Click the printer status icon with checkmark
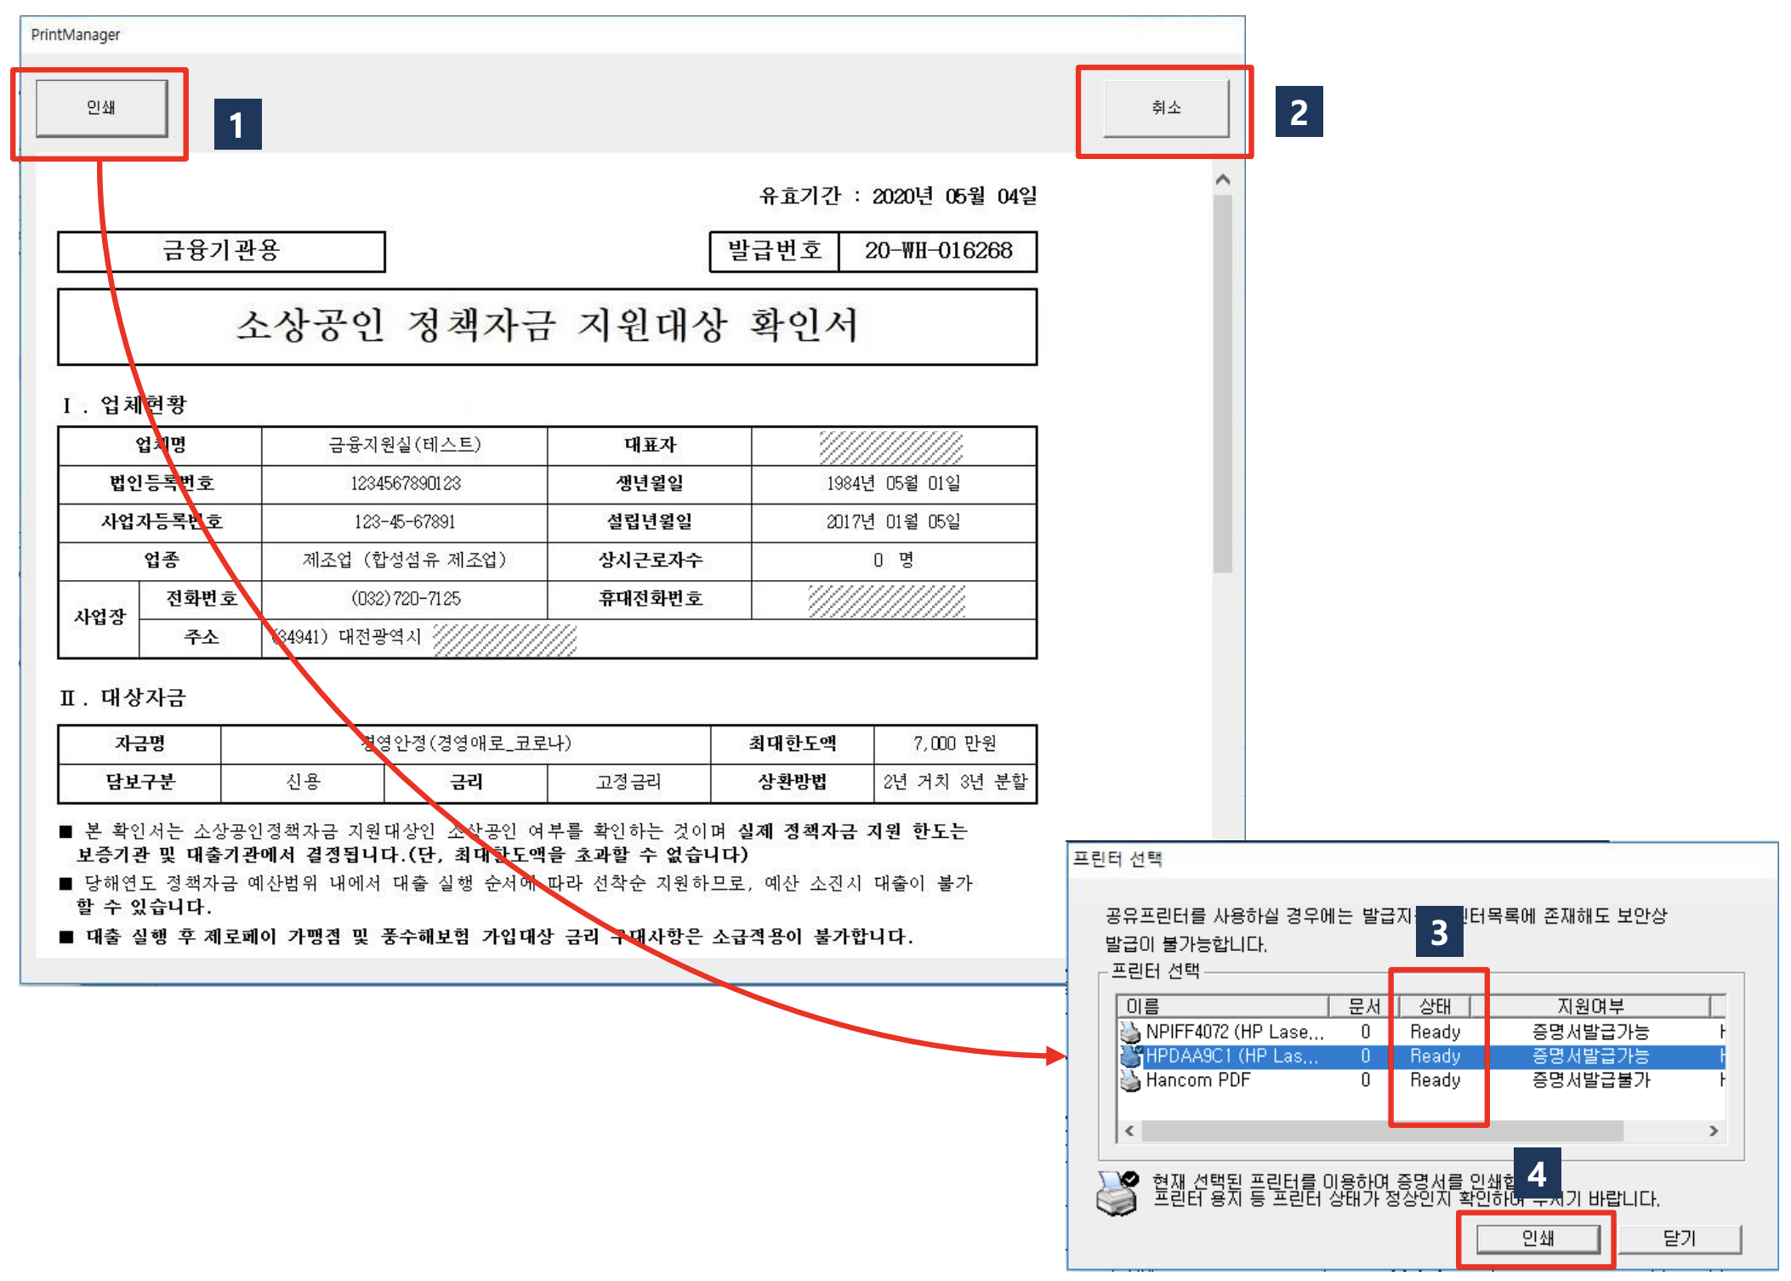Viewport: 1791px width, 1281px height. (x=1117, y=1192)
